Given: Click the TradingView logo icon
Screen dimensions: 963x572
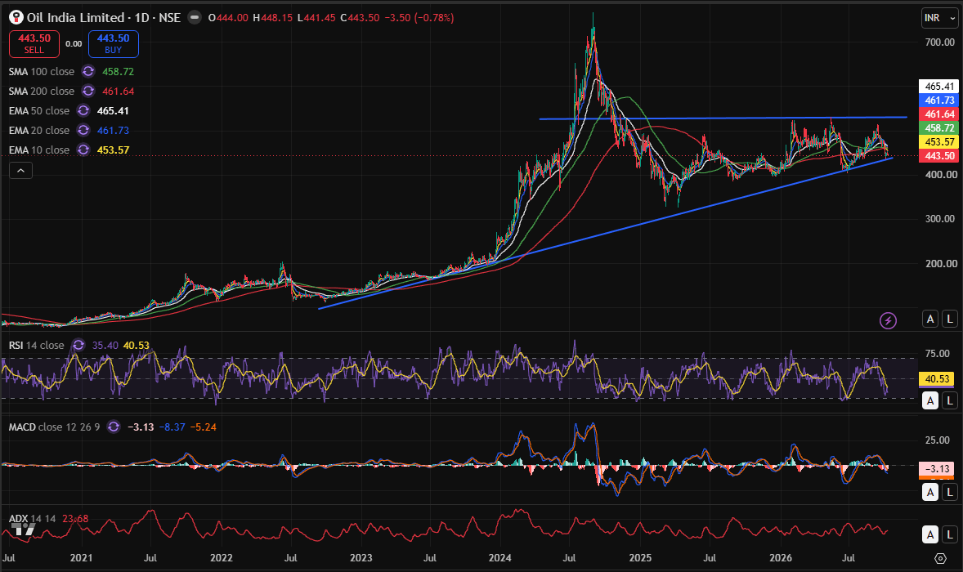Looking at the screenshot, I should click(x=24, y=529).
